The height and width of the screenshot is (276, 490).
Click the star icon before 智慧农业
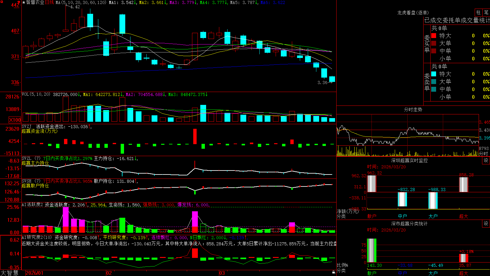click(24, 2)
